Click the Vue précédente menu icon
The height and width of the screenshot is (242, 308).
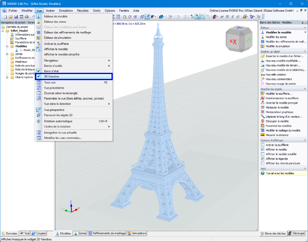point(38,88)
